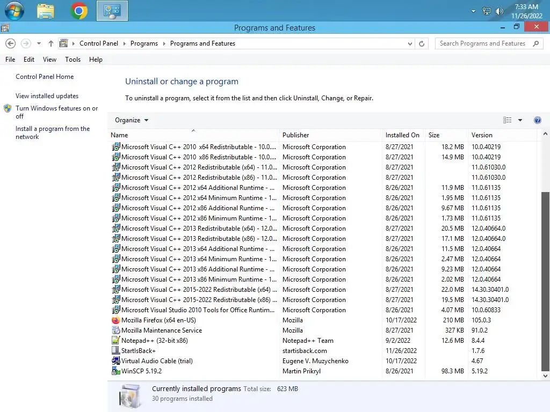
Task: Select the Virtual Audio Cable (trial) icon
Action: [x=115, y=361]
